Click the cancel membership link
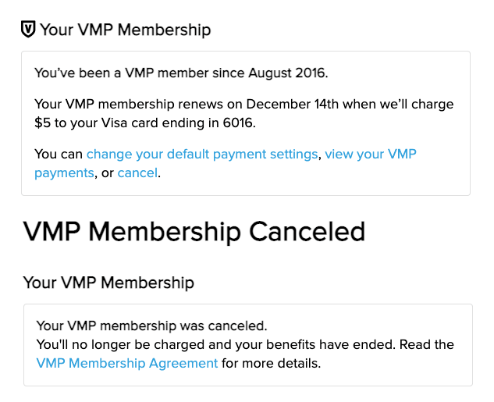The image size is (494, 402). [x=137, y=173]
